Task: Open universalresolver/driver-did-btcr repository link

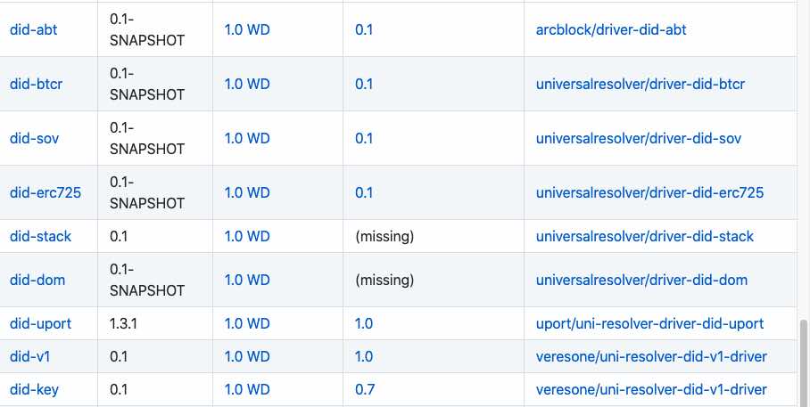Action: [x=640, y=84]
